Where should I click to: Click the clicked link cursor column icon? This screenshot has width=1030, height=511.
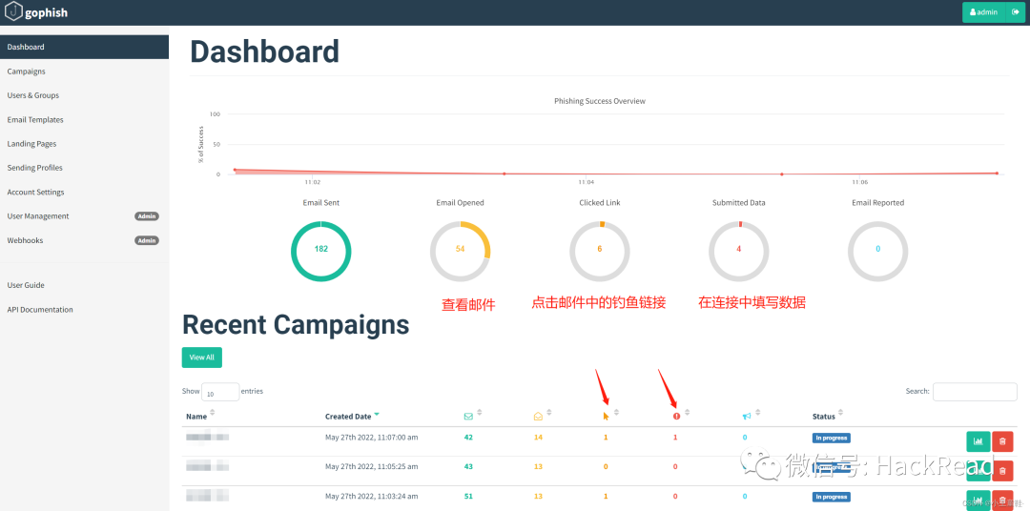click(x=606, y=416)
